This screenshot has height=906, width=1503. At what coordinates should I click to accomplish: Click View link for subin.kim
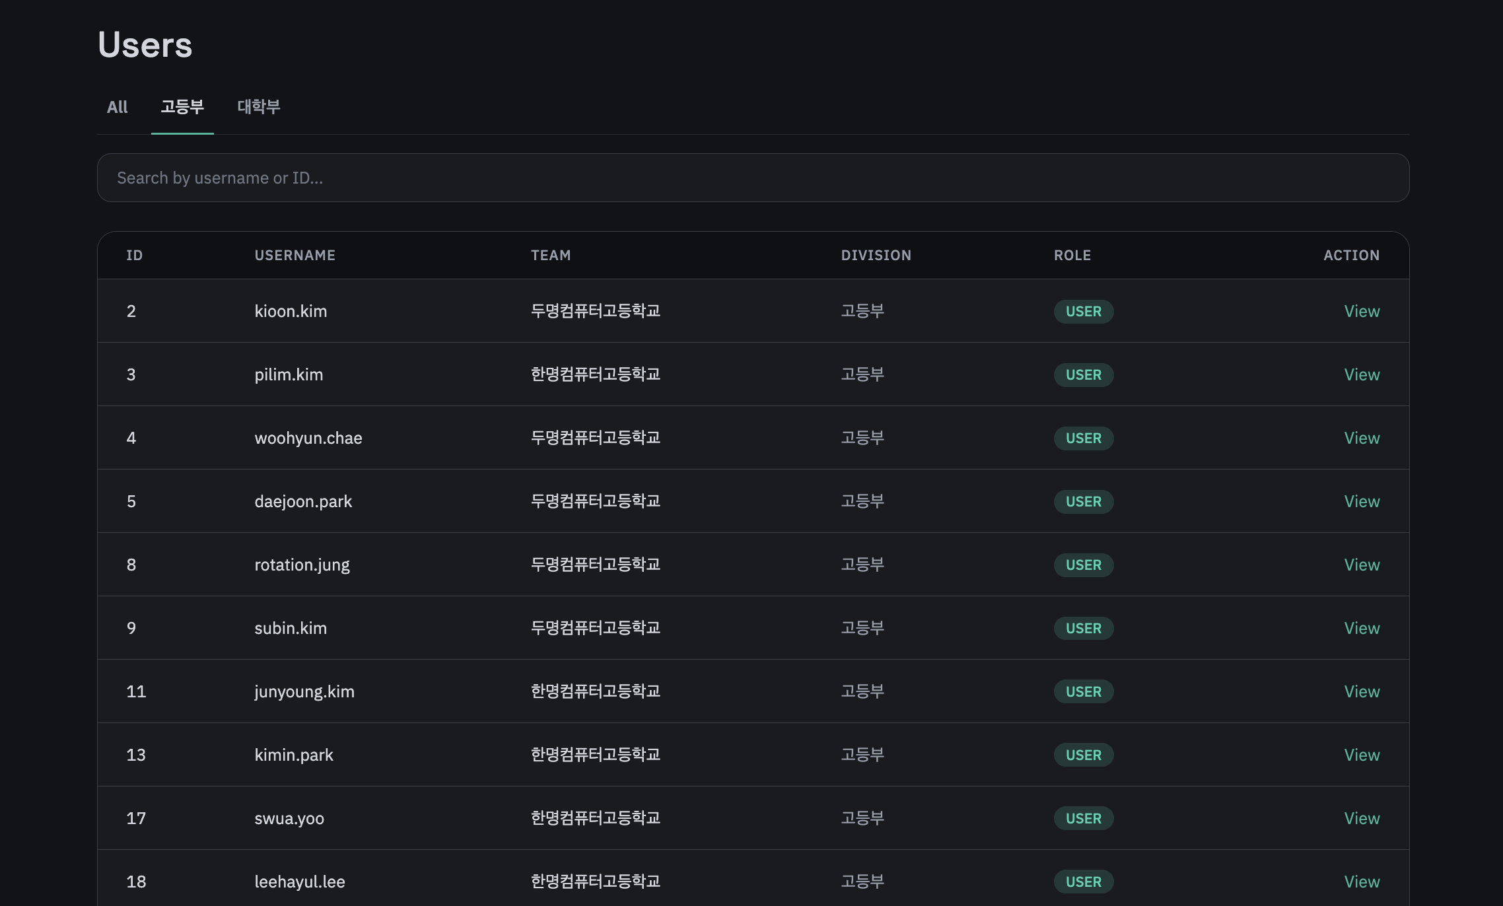coord(1361,629)
